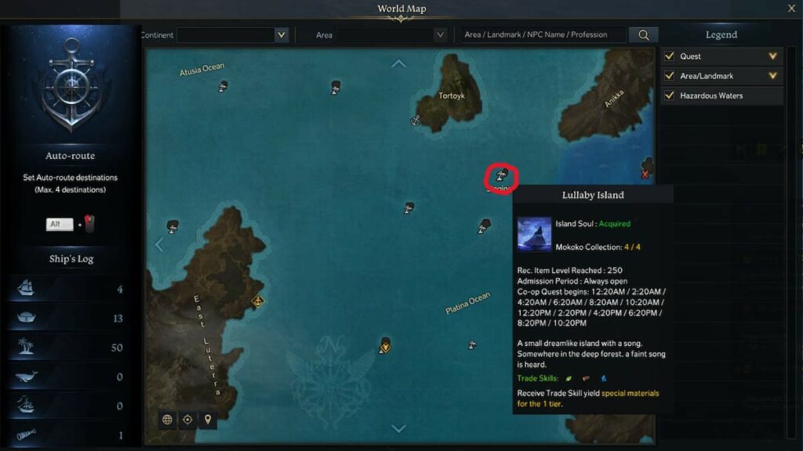The width and height of the screenshot is (803, 451).
Task: Click the Area/Landmark search input field
Action: tap(542, 34)
